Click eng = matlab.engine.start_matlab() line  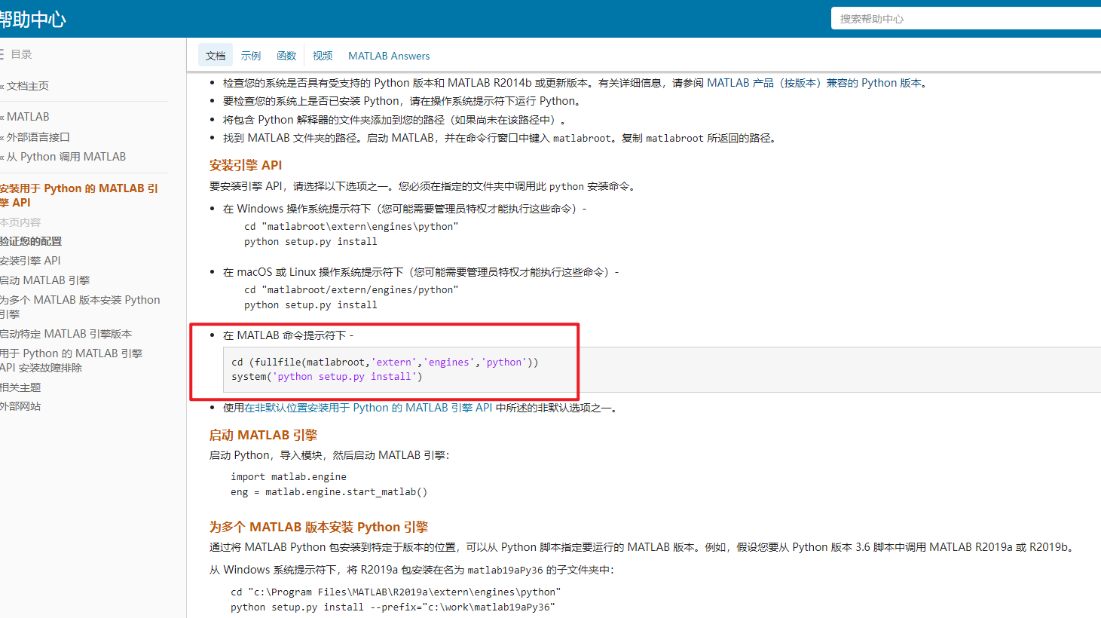(329, 492)
